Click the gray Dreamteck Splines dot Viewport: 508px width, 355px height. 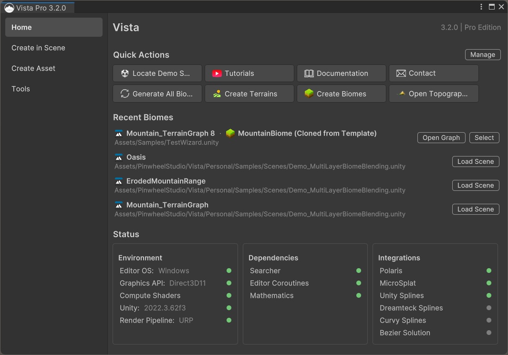tap(488, 308)
